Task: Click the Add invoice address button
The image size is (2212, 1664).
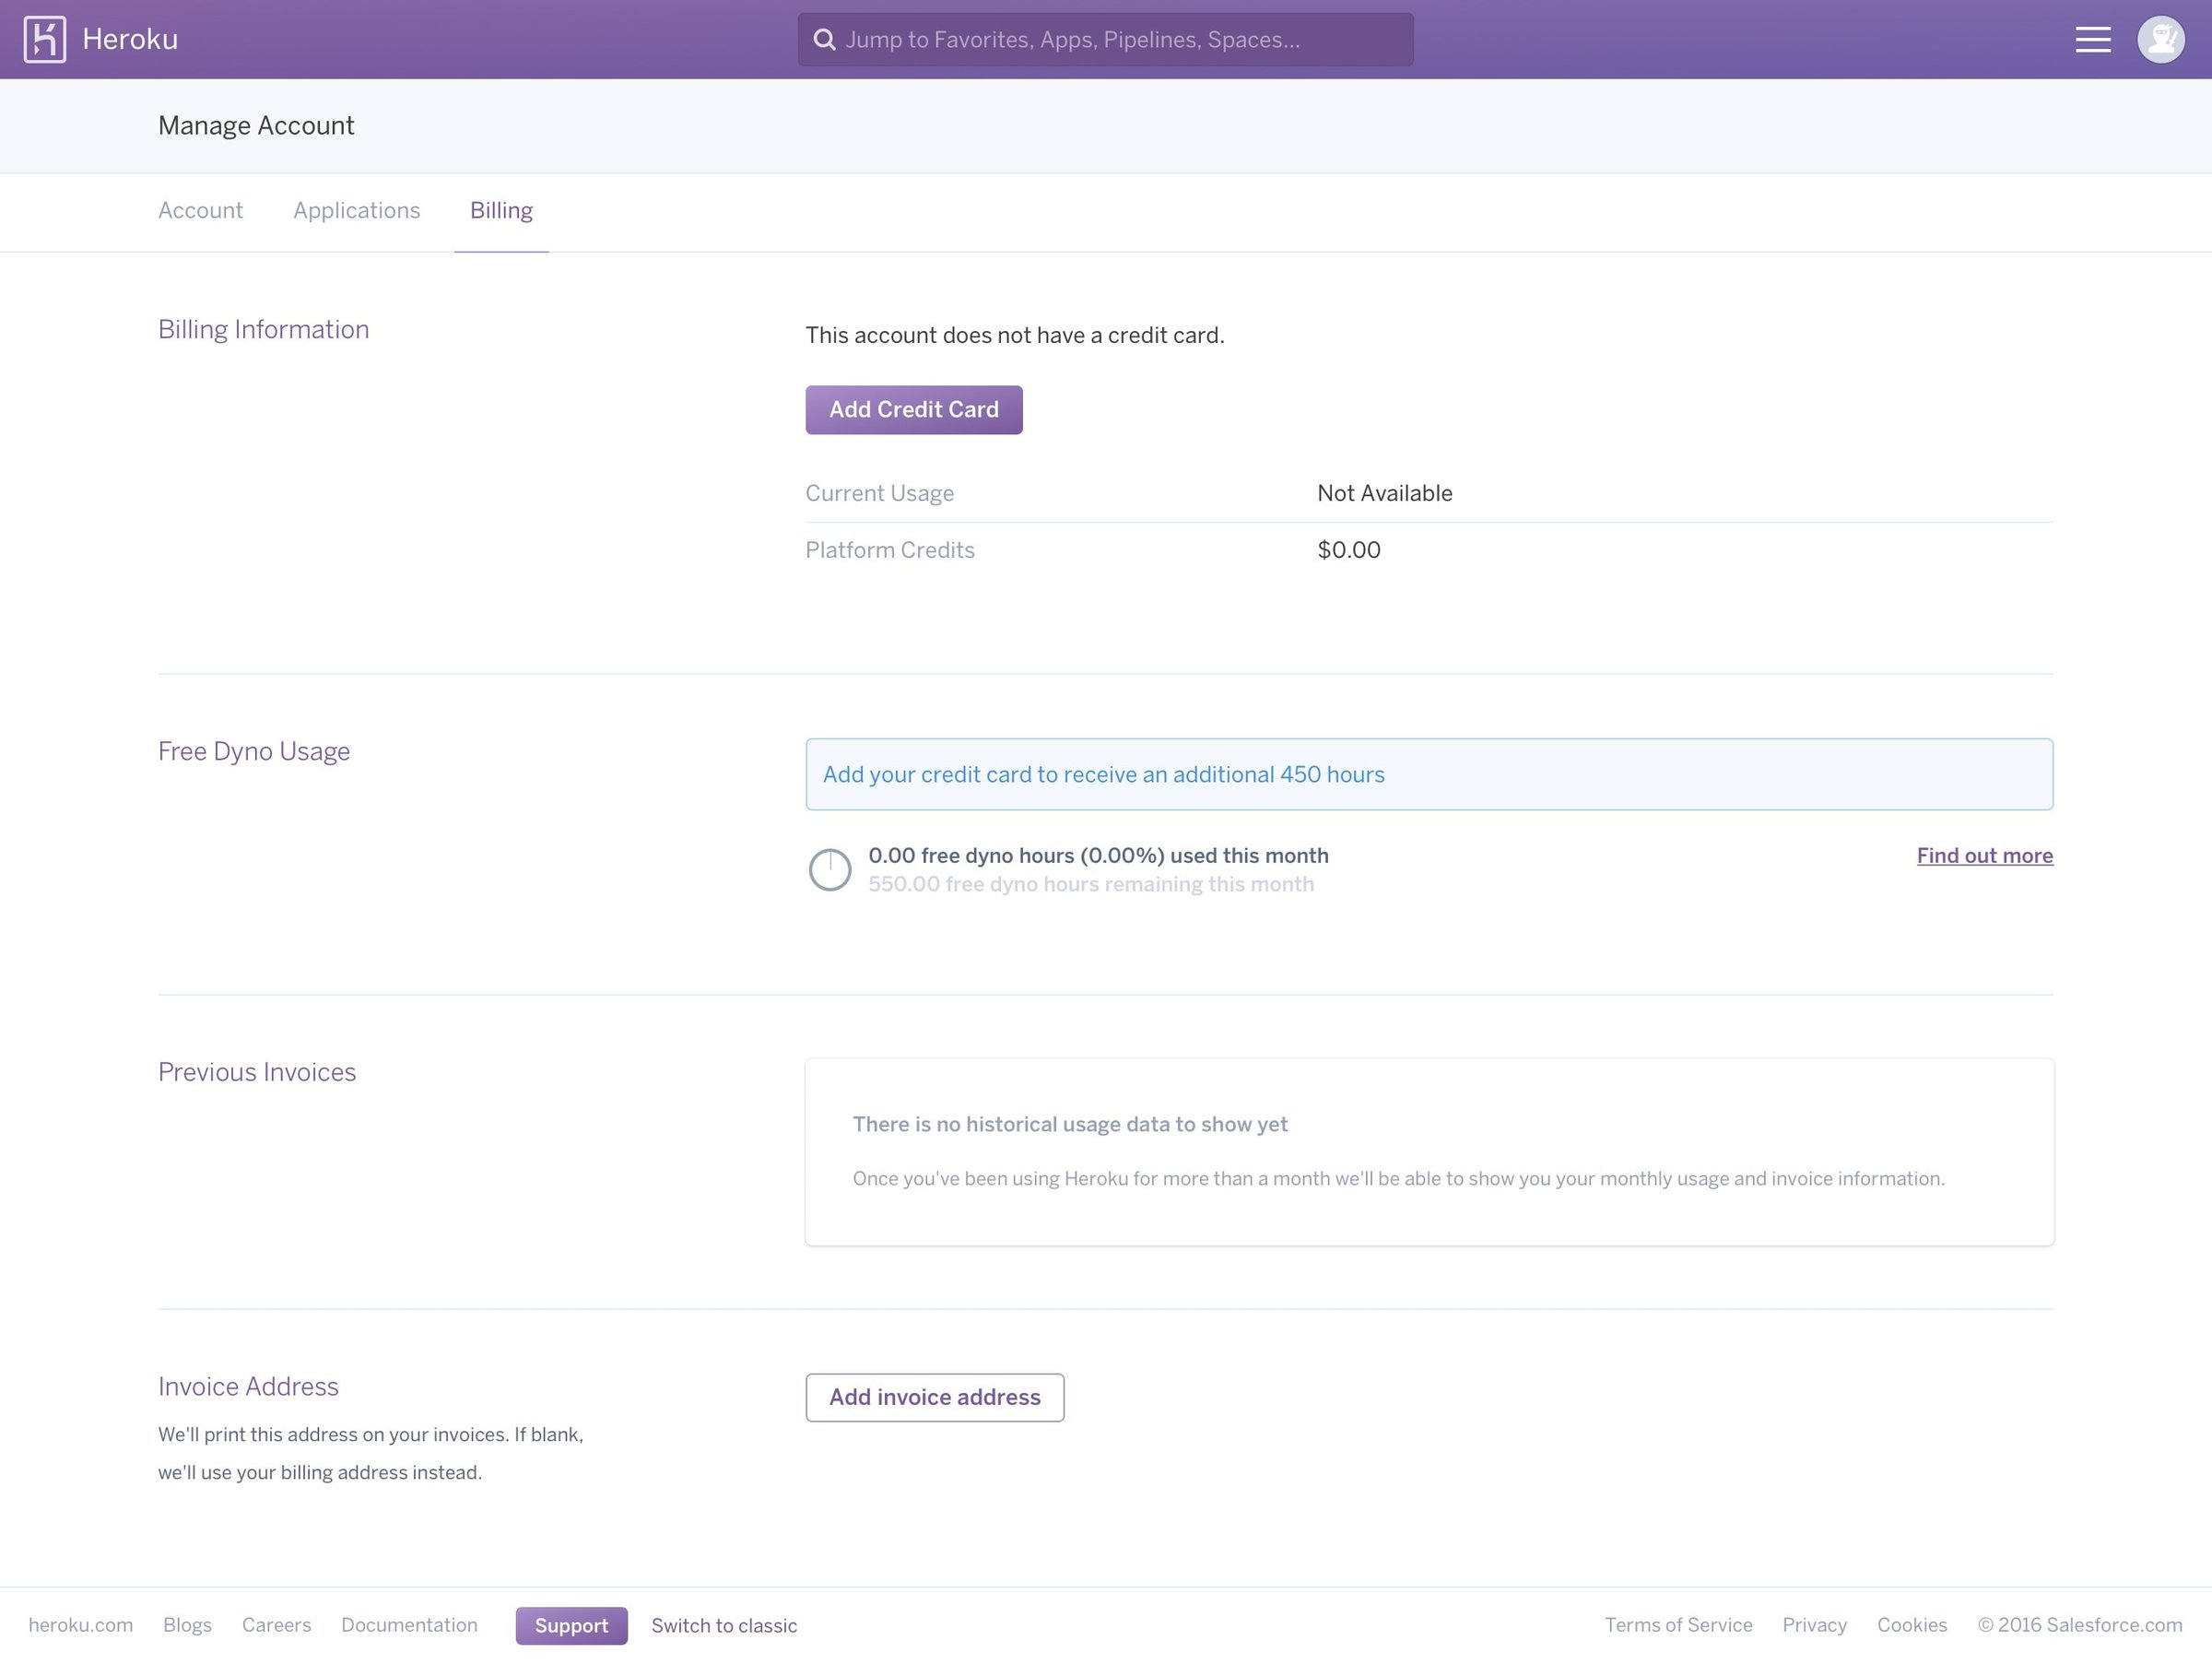Action: [935, 1397]
